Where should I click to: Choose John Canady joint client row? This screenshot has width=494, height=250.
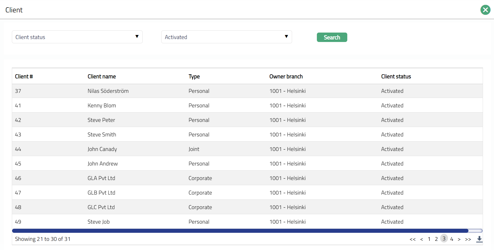click(x=102, y=149)
